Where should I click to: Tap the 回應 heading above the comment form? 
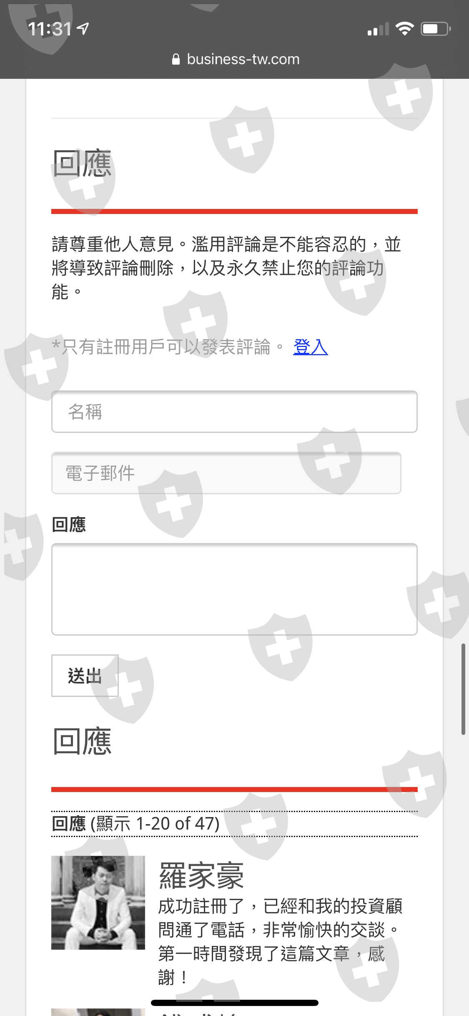click(82, 163)
